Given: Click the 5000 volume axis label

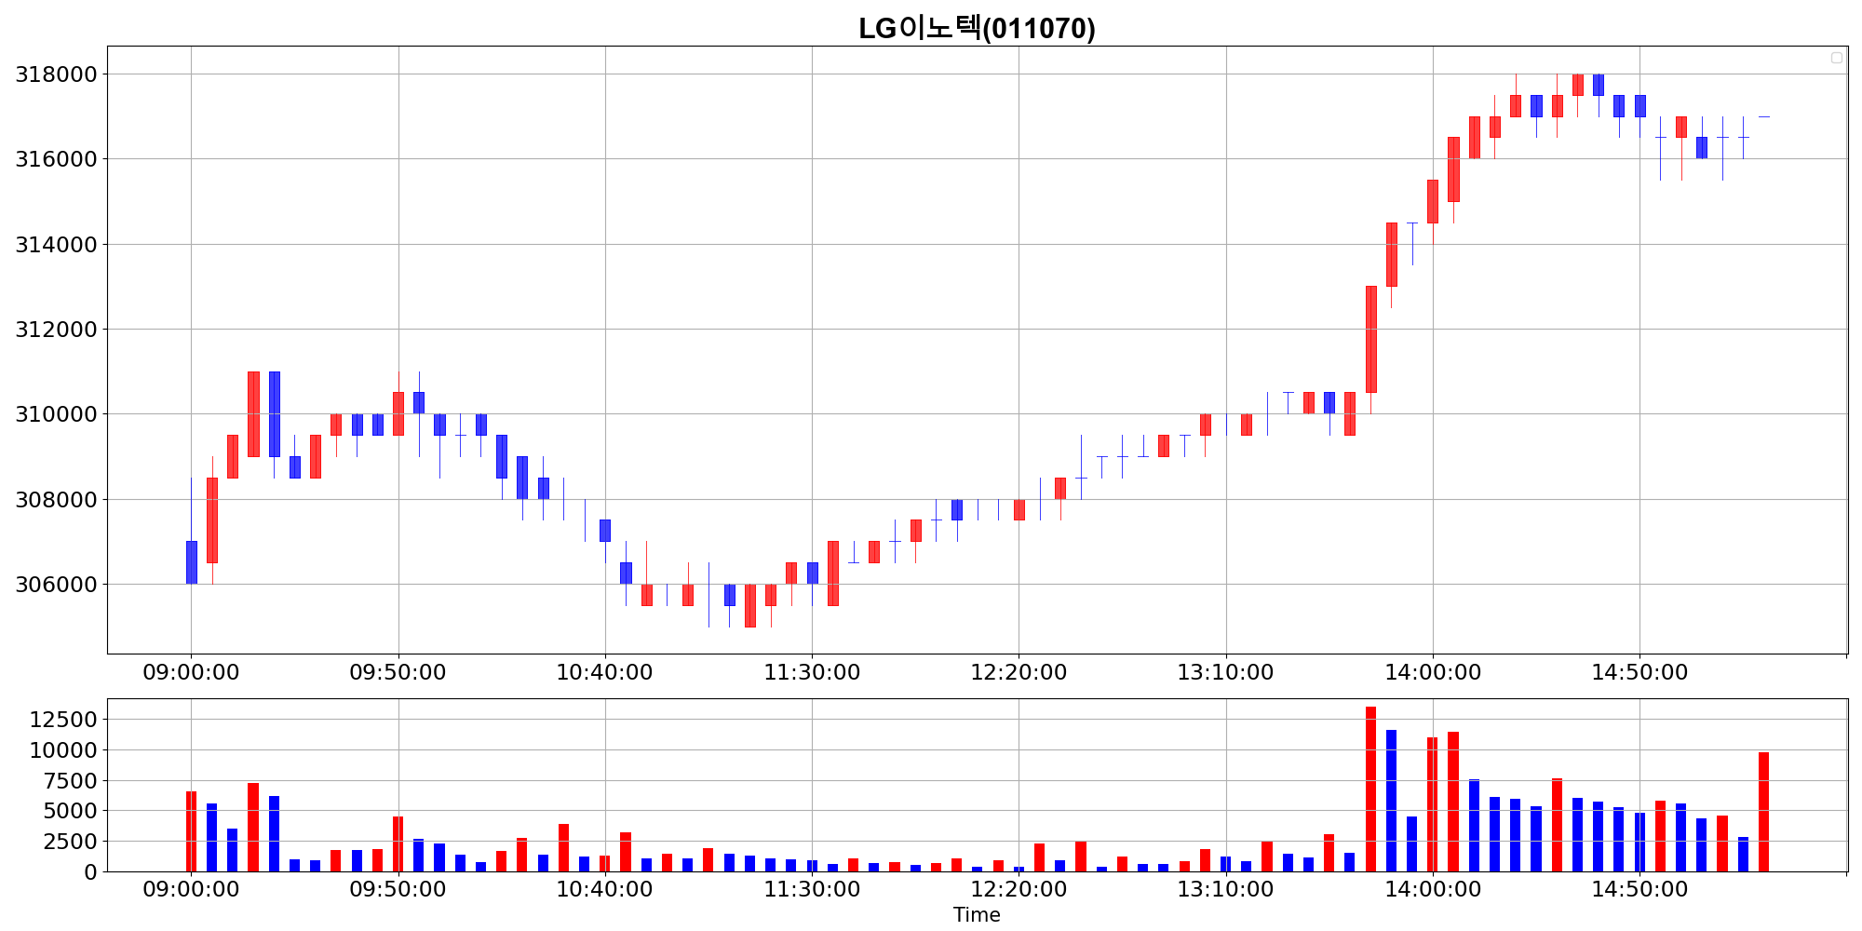Looking at the screenshot, I should (x=70, y=811).
